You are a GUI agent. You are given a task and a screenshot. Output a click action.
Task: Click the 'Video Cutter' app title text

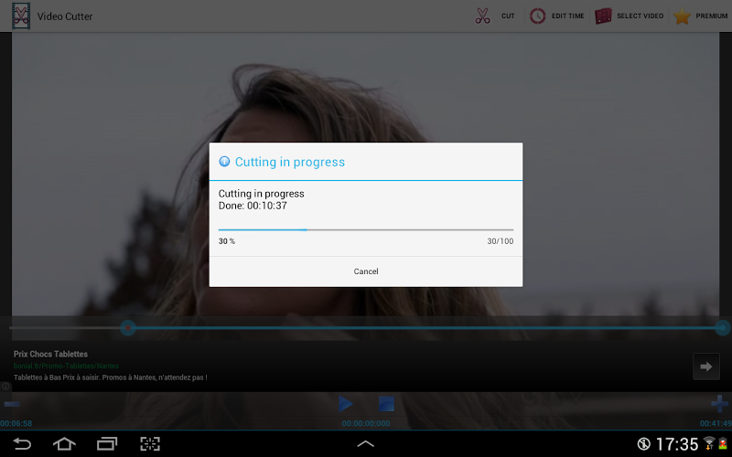[x=65, y=16]
